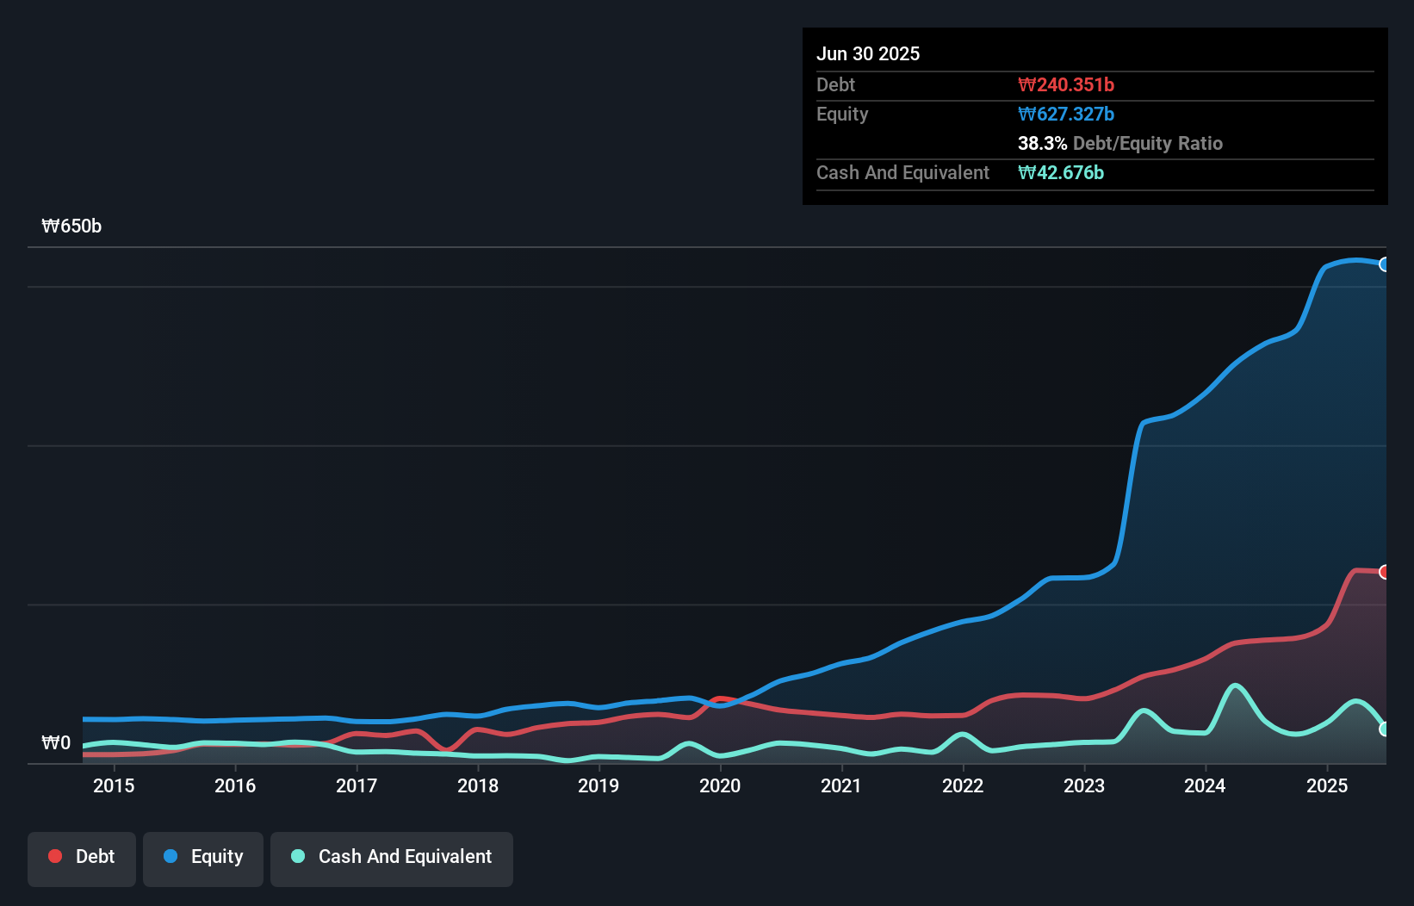This screenshot has width=1414, height=906.
Task: Click the Jun 30 2025 tooltip date
Action: click(868, 54)
